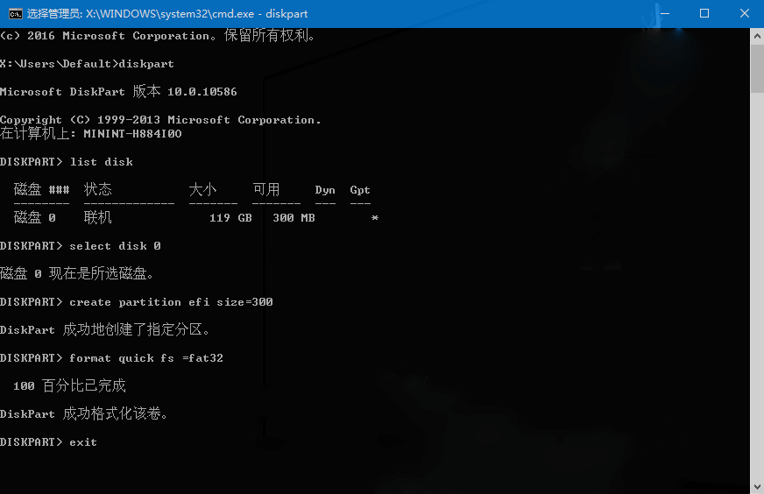This screenshot has width=764, height=494.
Task: Click the scrollbar down arrow
Action: pos(757,486)
